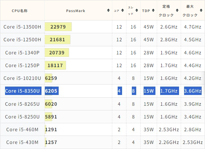This screenshot has width=205, height=149.
Task: Select the Core i5-1340P row name
Action: click(22, 53)
